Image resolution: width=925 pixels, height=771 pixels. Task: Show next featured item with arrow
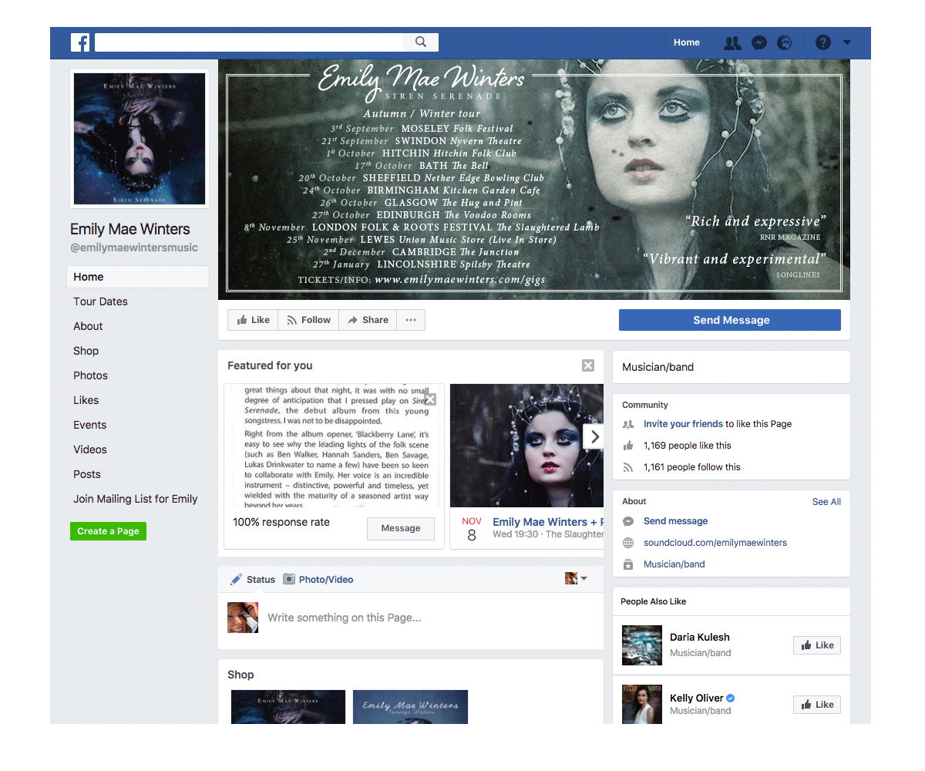tap(594, 437)
